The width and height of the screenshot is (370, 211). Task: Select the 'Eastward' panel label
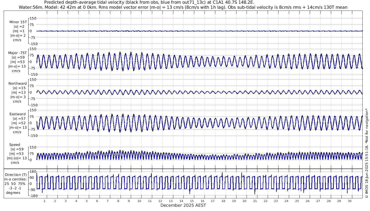17,114
